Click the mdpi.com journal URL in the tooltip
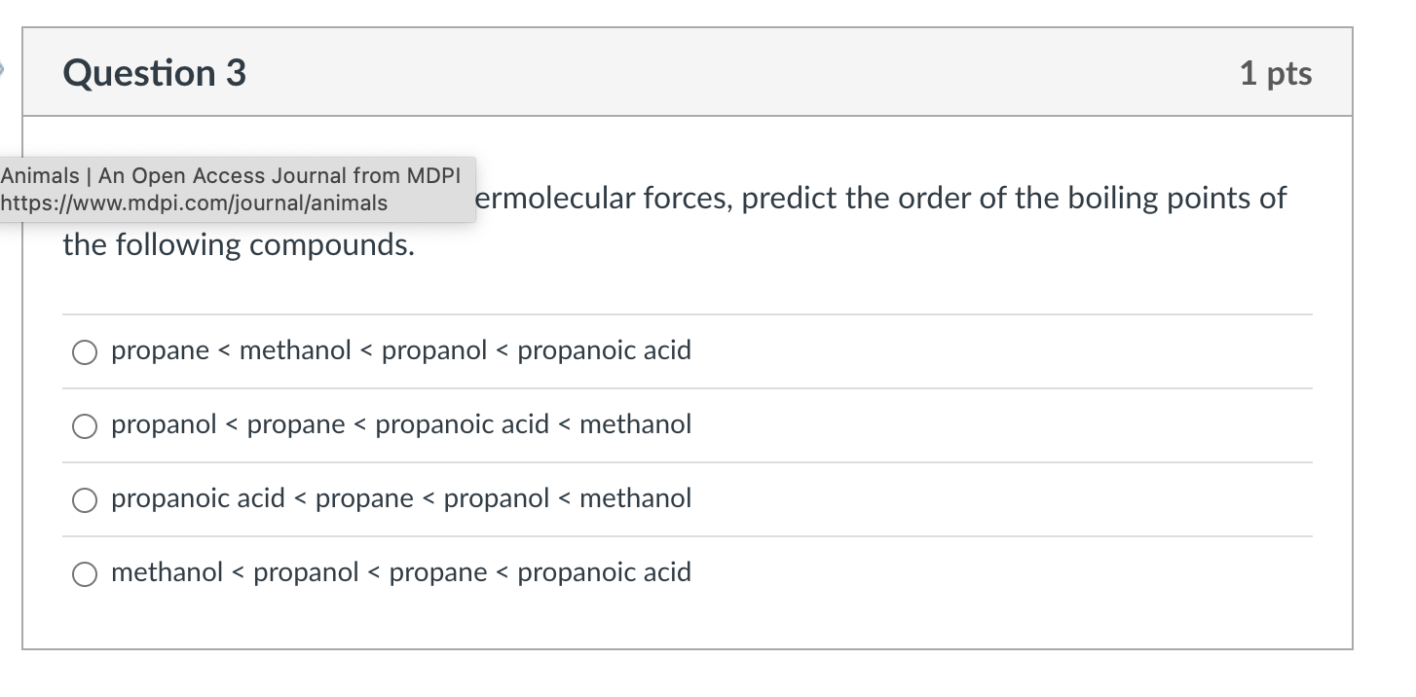The width and height of the screenshot is (1416, 697). click(194, 203)
